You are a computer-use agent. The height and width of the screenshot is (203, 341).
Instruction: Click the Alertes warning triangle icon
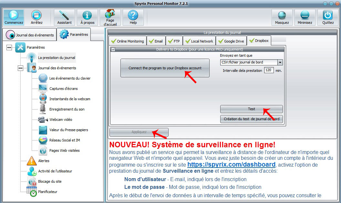(x=32, y=161)
